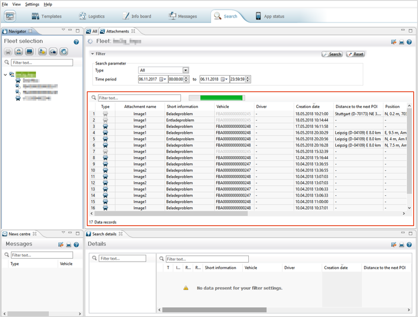Viewport: 418px width, 317px height.
Task: Click vehicle icon in row 3
Action: (x=105, y=127)
